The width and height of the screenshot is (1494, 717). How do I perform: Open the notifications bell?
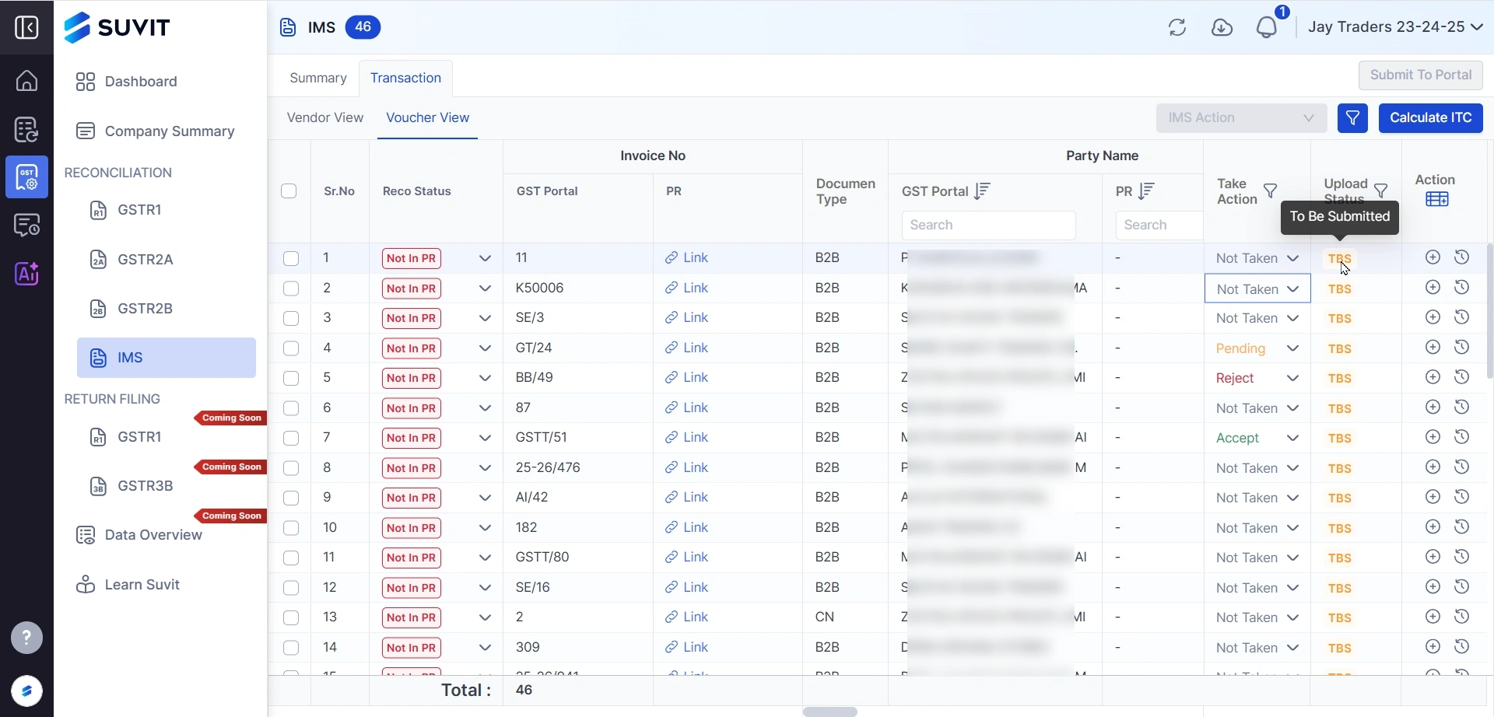point(1268,27)
